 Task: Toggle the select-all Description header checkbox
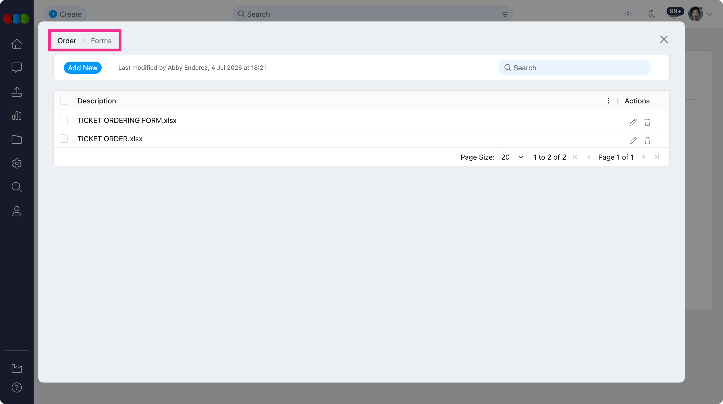pos(64,101)
